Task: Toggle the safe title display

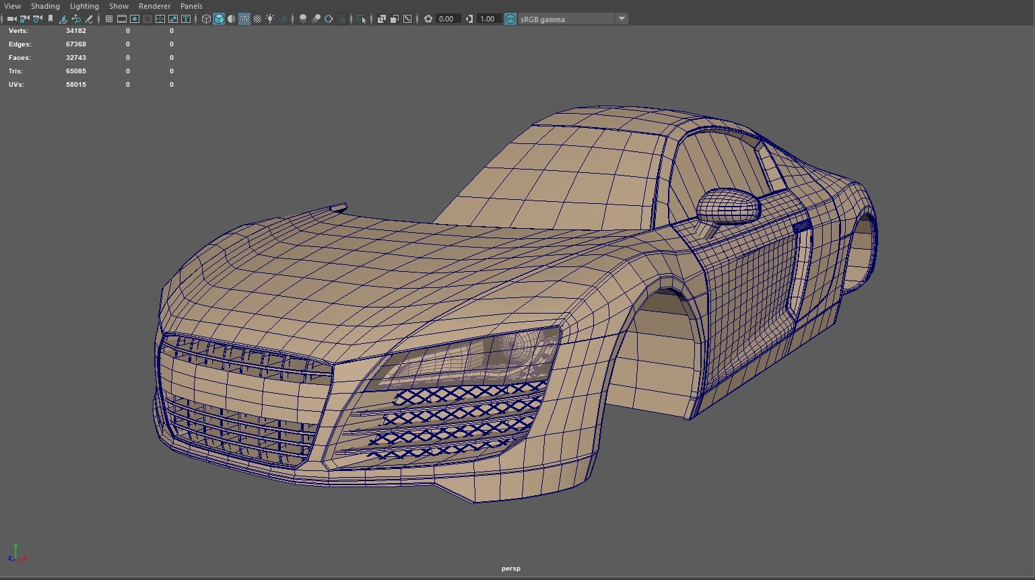Action: [186, 19]
